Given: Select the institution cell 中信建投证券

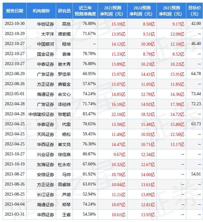Looking at the screenshot, I should pyautogui.click(x=41, y=115).
